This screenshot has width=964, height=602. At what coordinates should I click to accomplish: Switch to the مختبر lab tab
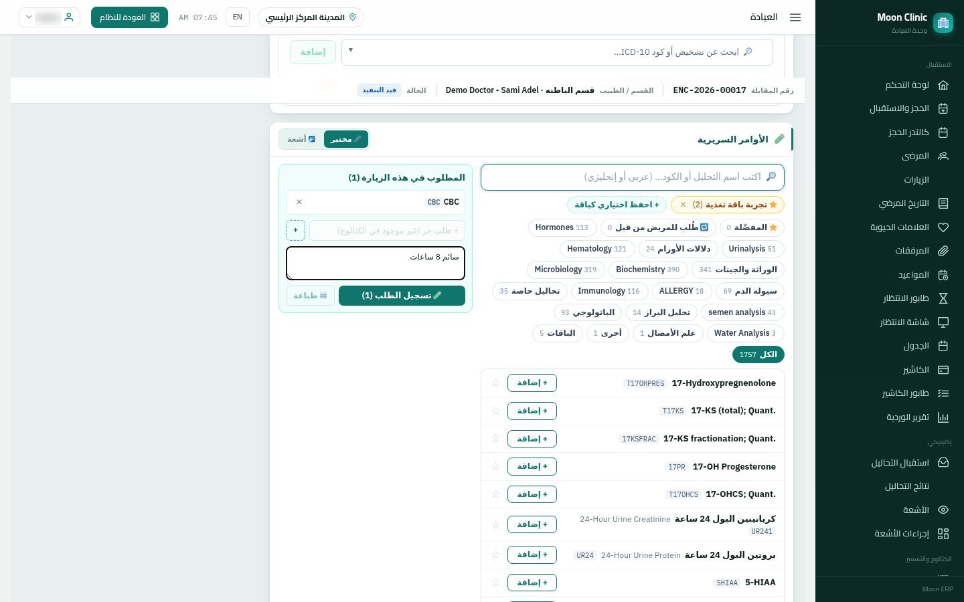click(345, 139)
